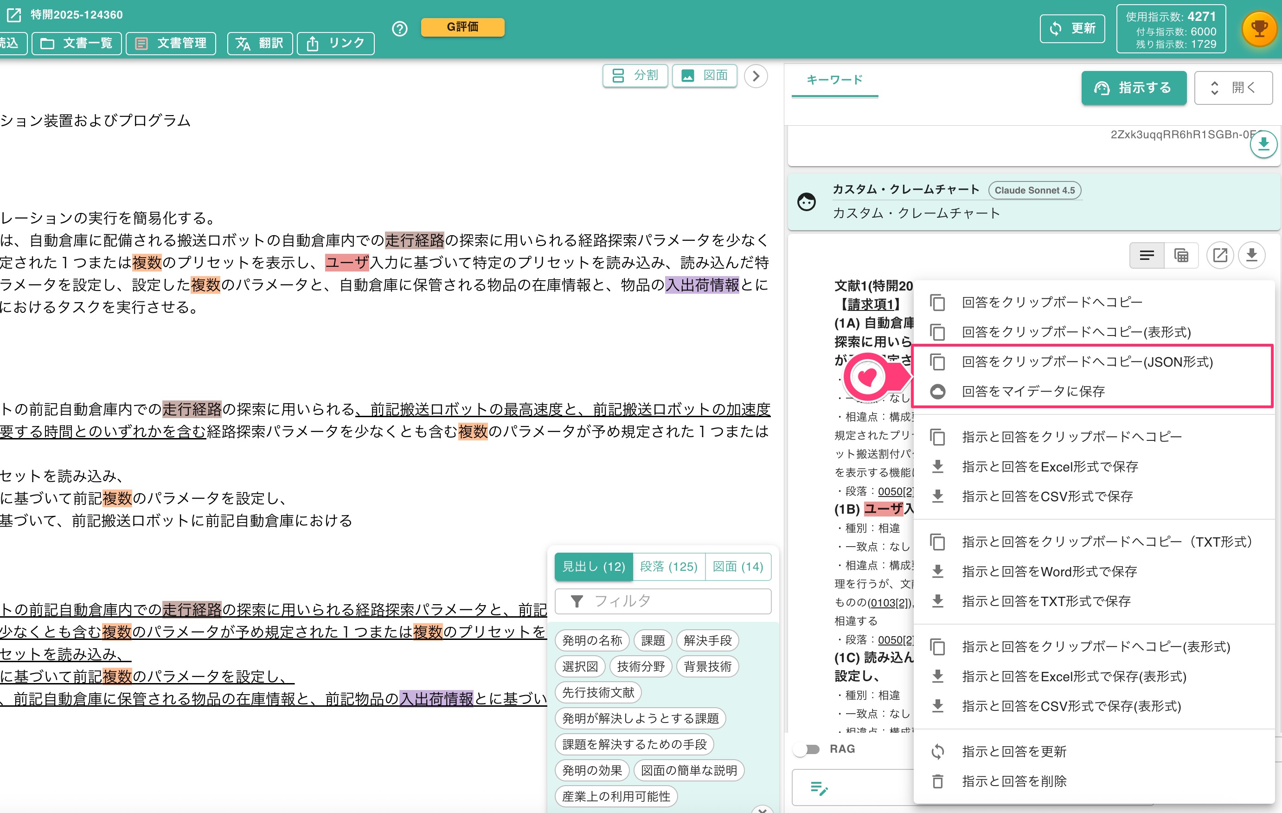Click the 課題 heading chip
Image resolution: width=1282 pixels, height=813 pixels.
point(653,640)
